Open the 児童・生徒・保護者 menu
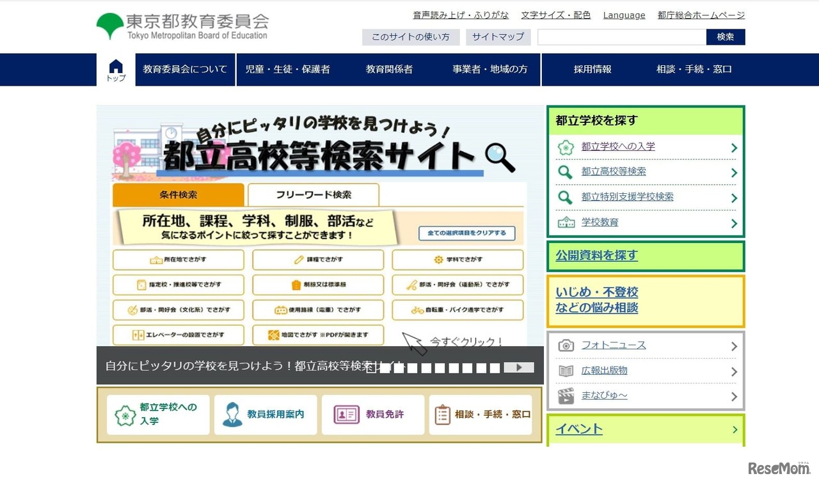The image size is (819, 483). pos(287,70)
